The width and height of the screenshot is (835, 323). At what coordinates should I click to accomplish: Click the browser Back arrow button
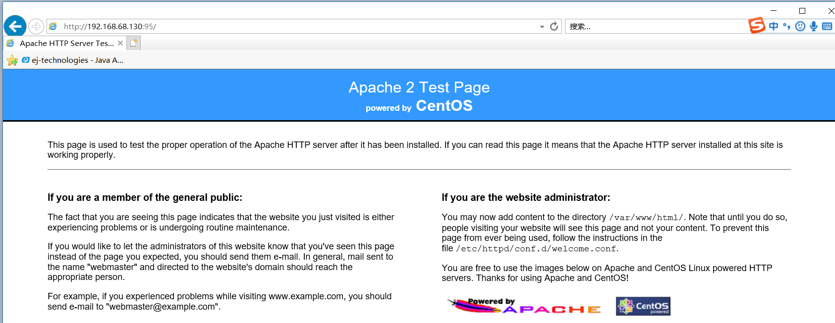15,26
